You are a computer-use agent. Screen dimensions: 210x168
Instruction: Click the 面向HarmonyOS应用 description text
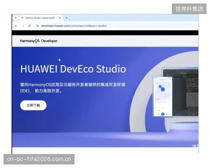[x=73, y=88]
